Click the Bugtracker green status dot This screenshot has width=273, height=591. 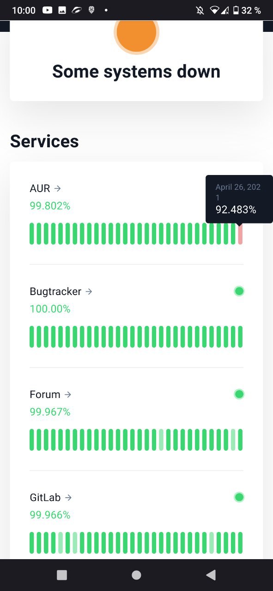239,291
